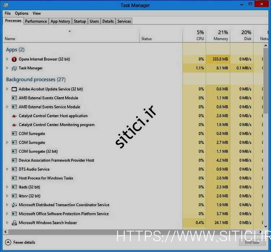
Task: Click the Task Manager title bar app icon
Action: pos(6,5)
